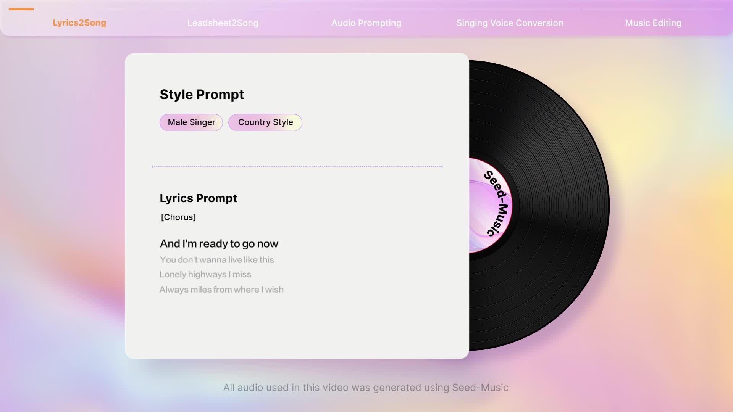Click the orange active-tab indicator bar
The width and height of the screenshot is (733, 412).
(21, 9)
